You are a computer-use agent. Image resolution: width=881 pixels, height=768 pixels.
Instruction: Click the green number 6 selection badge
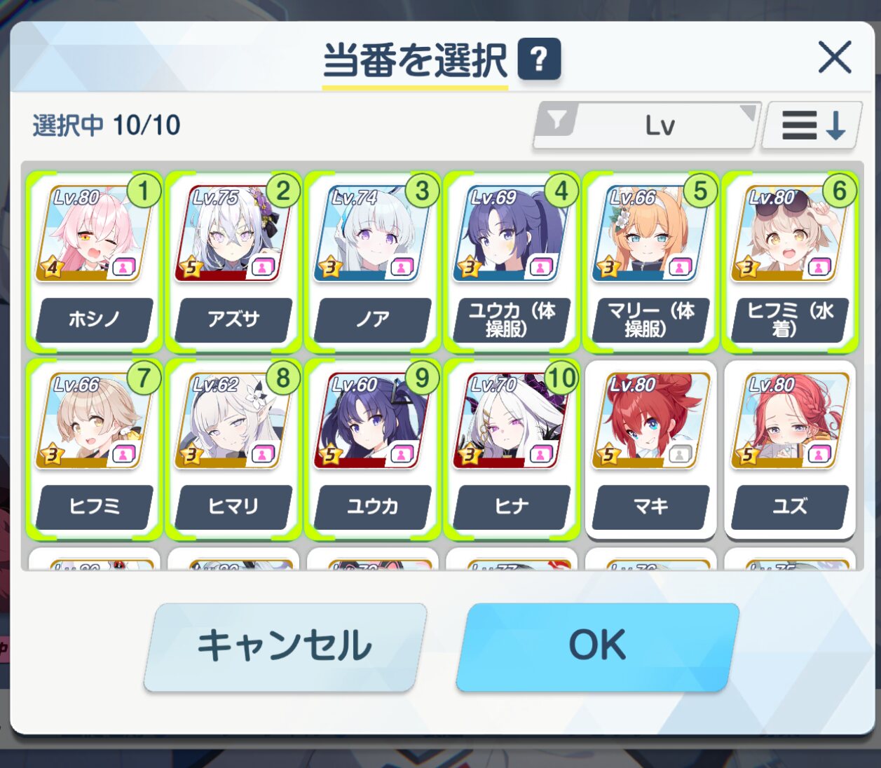tap(839, 191)
